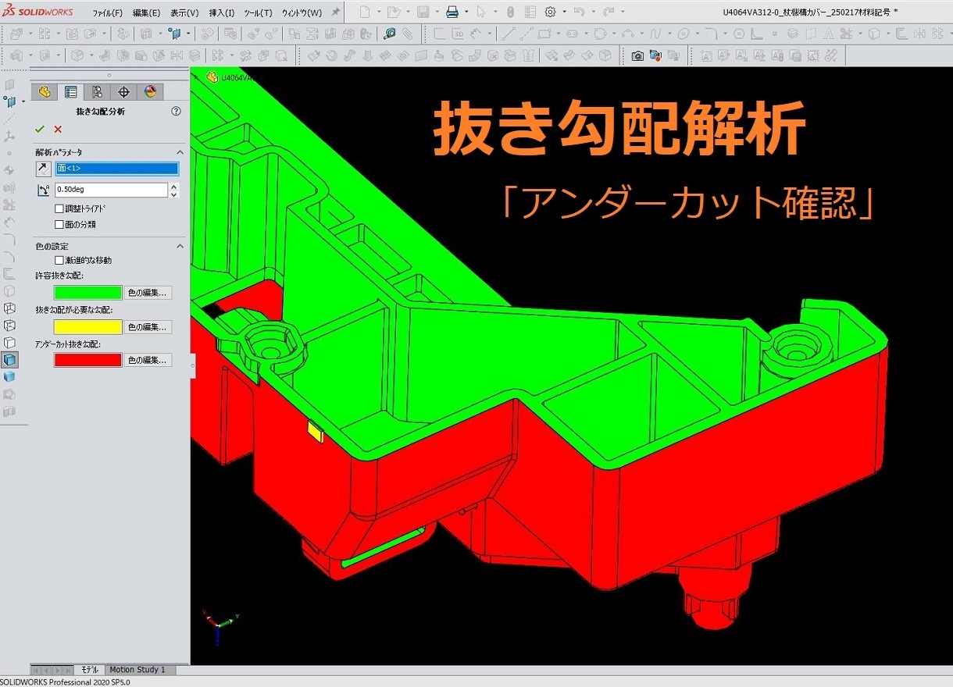Click Save floppy disk icon
Image resolution: width=953 pixels, height=687 pixels.
click(423, 12)
